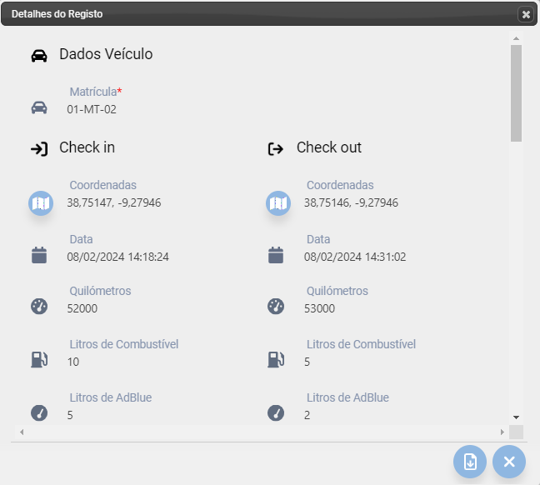Click the Check out AdBlue gauge icon
The height and width of the screenshot is (485, 540).
(276, 413)
